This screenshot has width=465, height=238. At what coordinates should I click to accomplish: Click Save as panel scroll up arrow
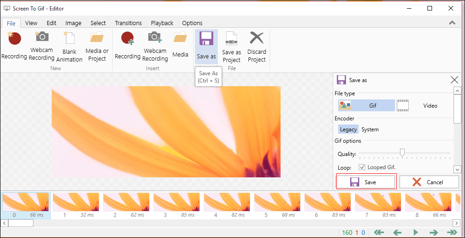click(457, 90)
